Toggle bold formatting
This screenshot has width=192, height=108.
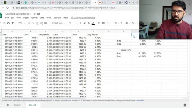click(80, 23)
